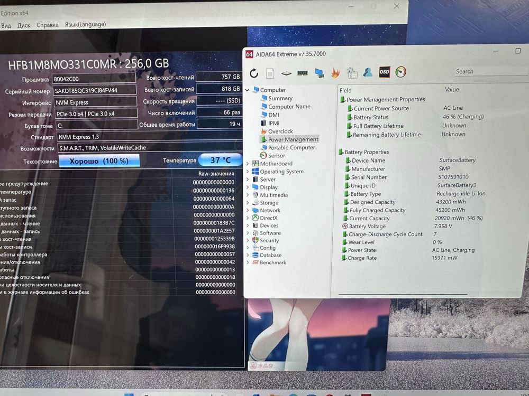The image size is (529, 396).
Task: Click the Хорошо (100 %) health status button
Action: [99, 161]
